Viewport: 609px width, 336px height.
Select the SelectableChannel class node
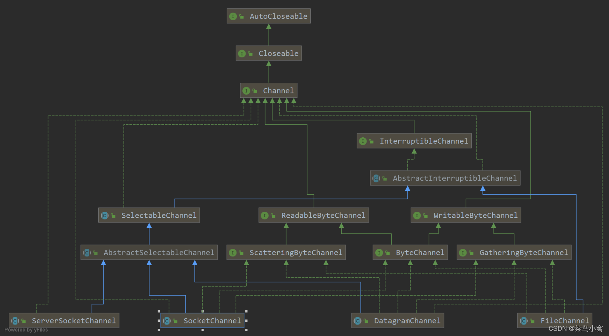(149, 215)
